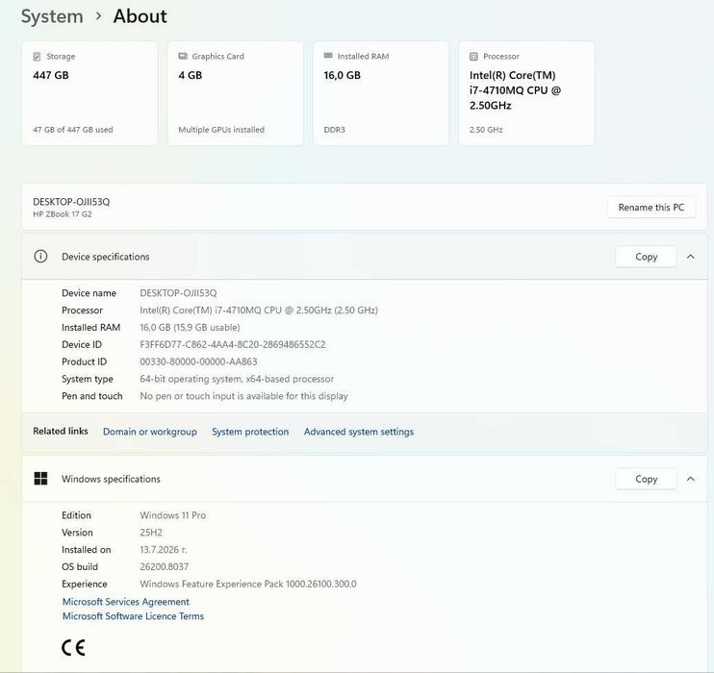Open Advanced system settings
The width and height of the screenshot is (714, 673).
pos(359,432)
